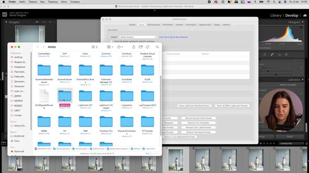This screenshot has height=173, width=309.
Task: Click the Finder search magnifier icon
Action: pos(157,47)
